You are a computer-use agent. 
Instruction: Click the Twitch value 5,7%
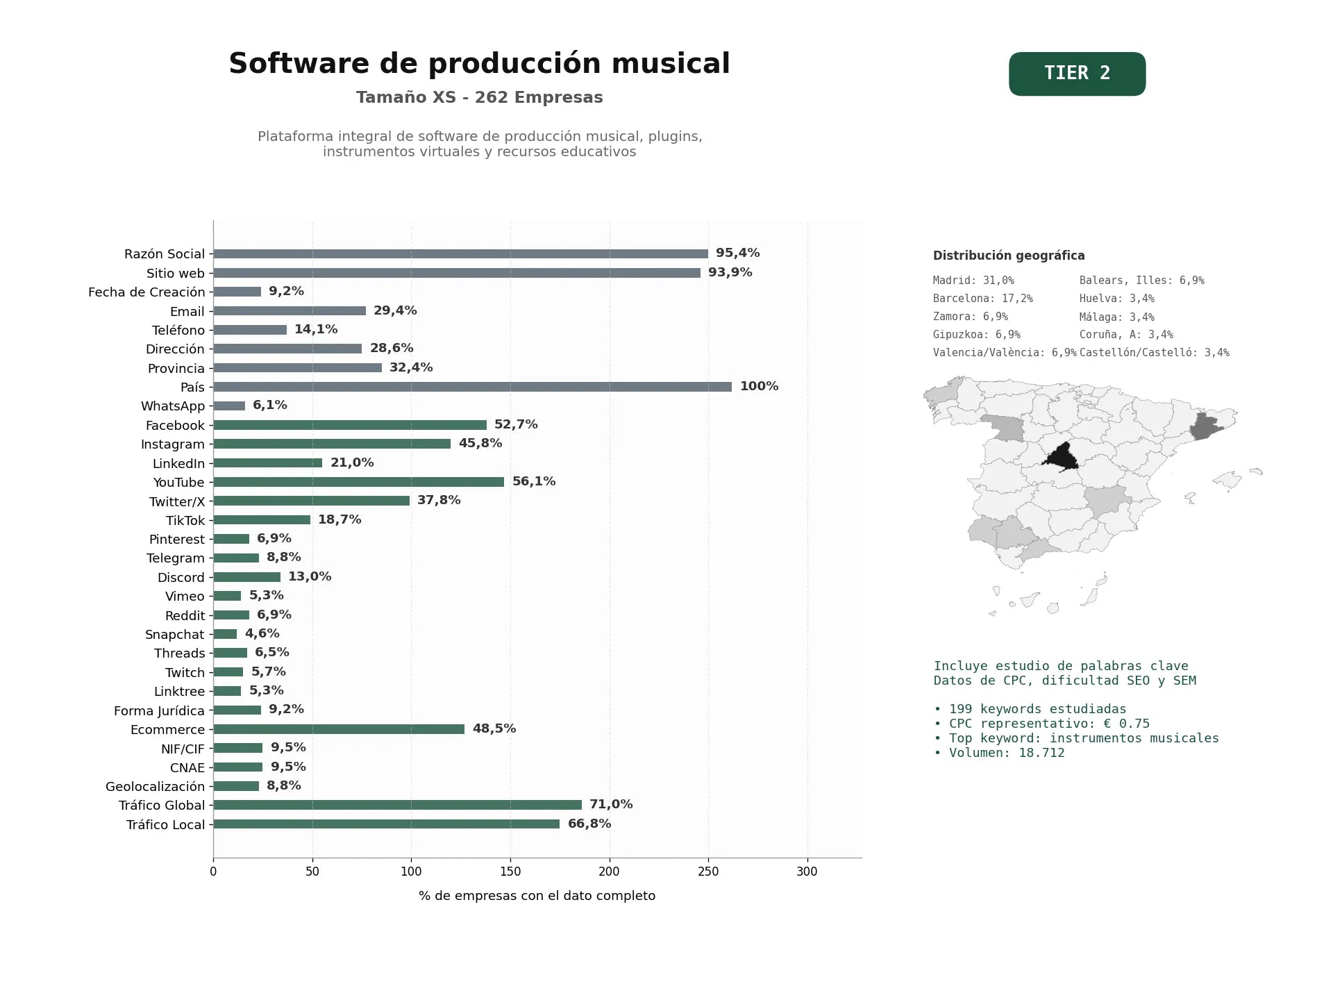tap(269, 672)
